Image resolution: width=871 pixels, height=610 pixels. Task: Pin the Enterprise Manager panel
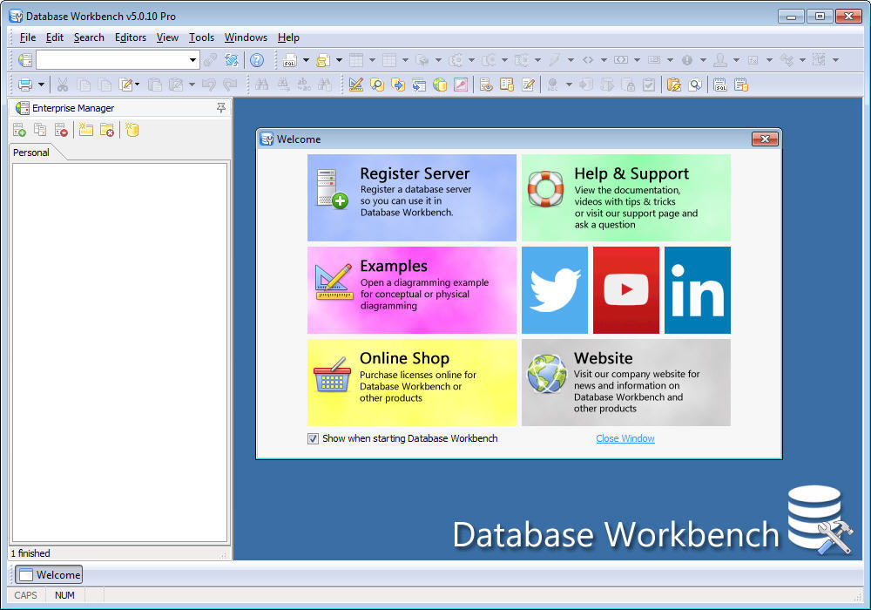pos(221,108)
